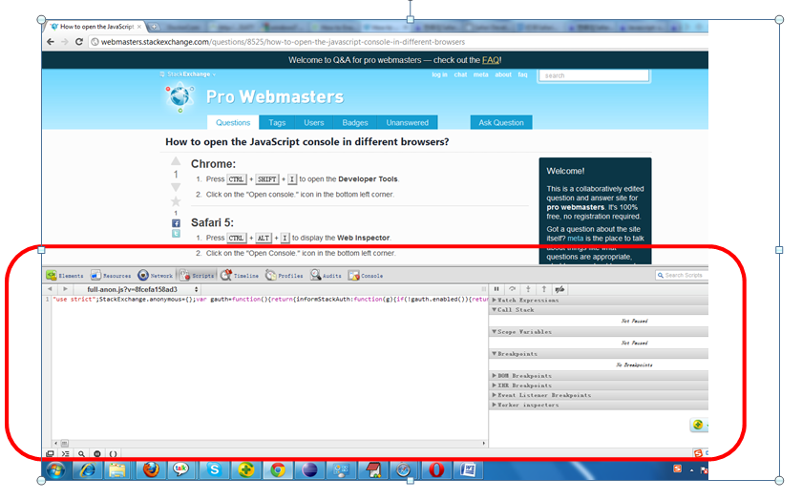Expand Worker inspectors section
The image size is (802, 500).
coord(599,405)
